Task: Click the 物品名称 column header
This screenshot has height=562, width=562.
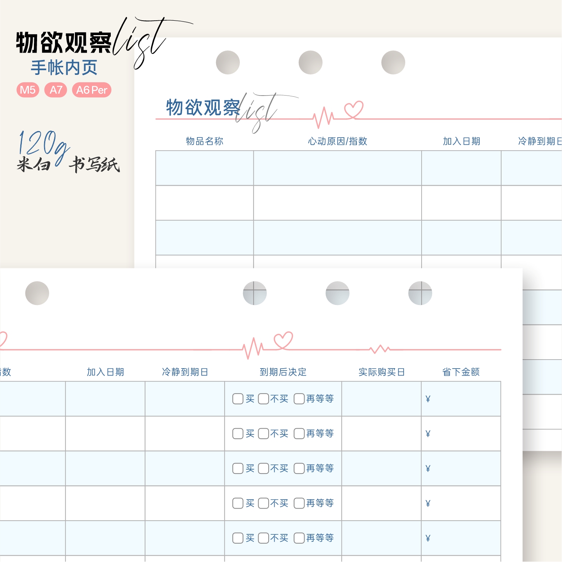Action: 205,141
